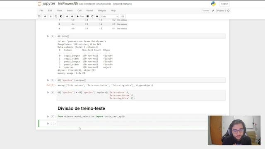
Task: Move the selected cell up
Action: (67, 17)
